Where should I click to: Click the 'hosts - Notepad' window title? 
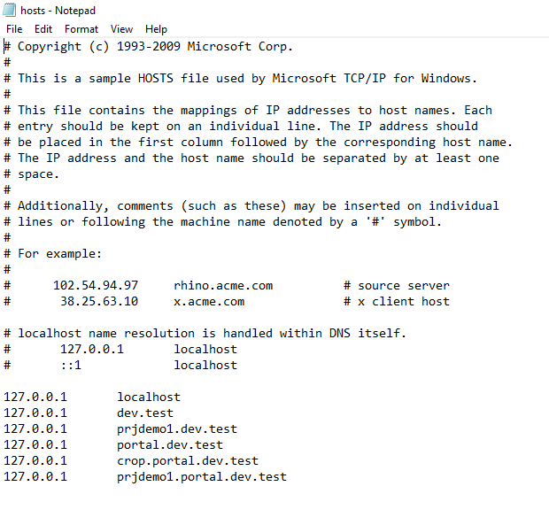58,11
